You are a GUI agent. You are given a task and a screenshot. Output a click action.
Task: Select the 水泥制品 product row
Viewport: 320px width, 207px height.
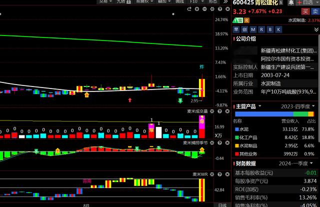274,146
